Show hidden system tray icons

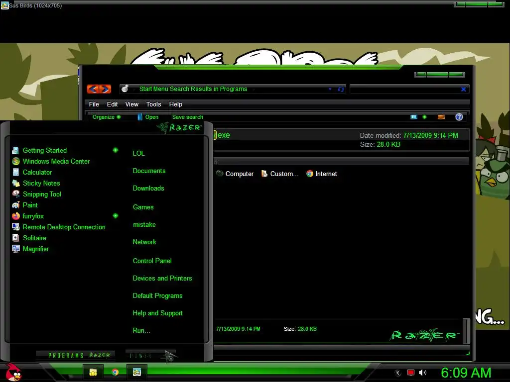tap(398, 373)
